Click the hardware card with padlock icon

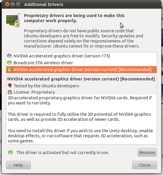[13, 20]
